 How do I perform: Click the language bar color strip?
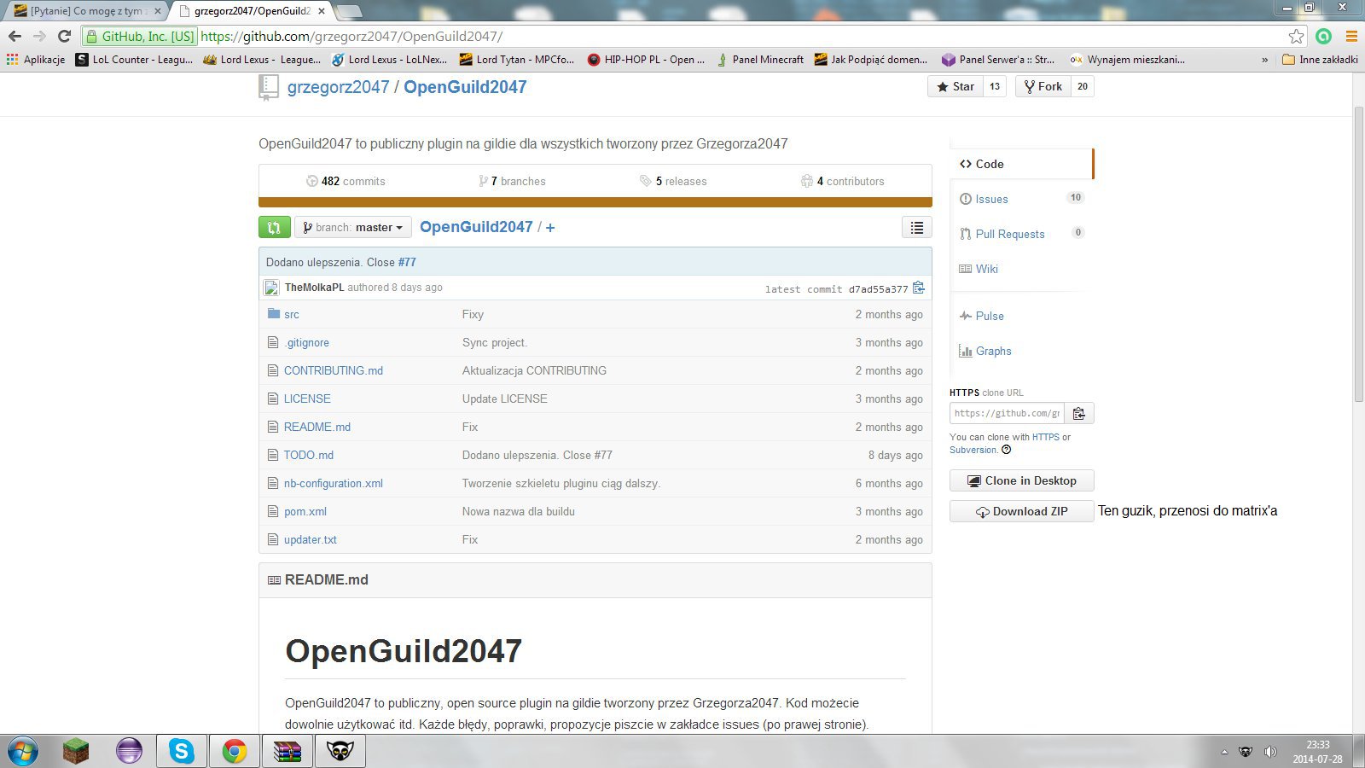point(595,202)
